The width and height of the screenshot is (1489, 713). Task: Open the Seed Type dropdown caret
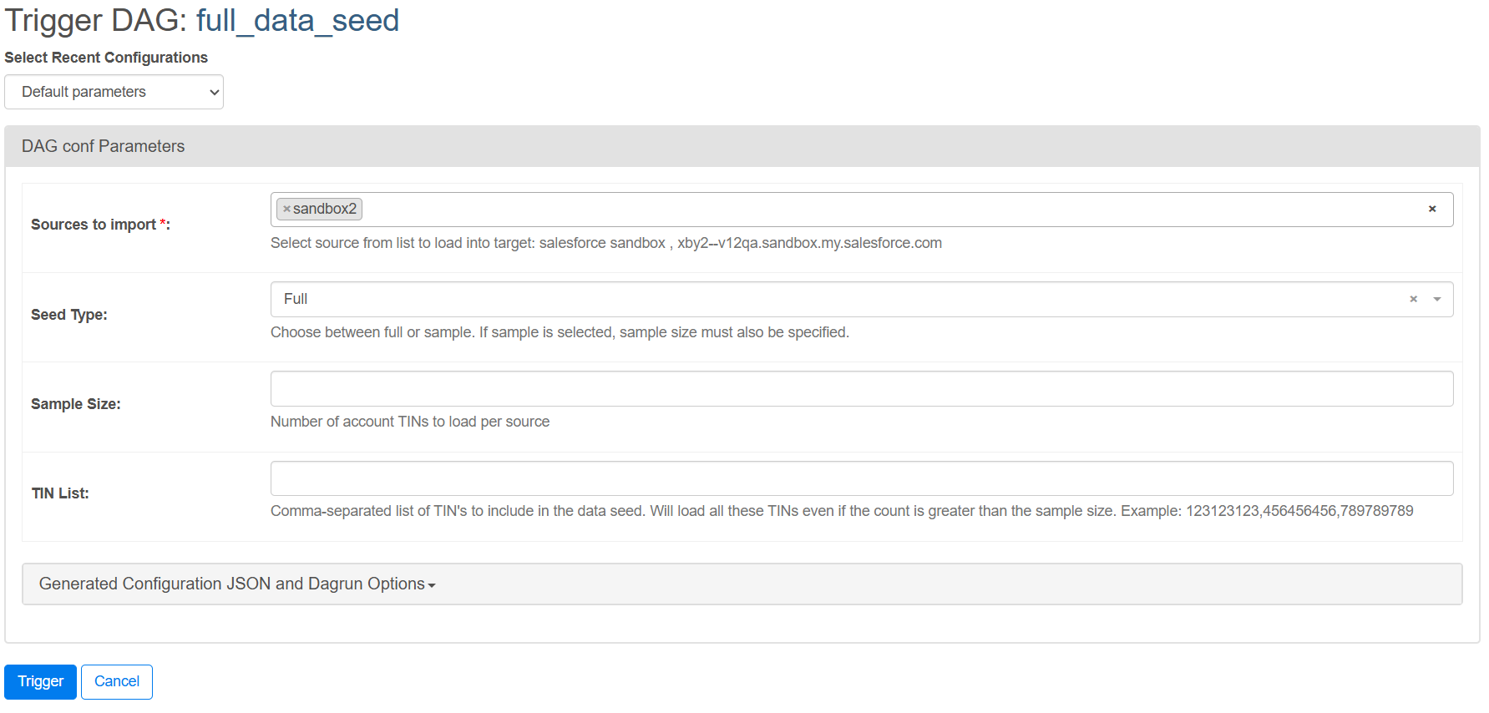(x=1437, y=299)
